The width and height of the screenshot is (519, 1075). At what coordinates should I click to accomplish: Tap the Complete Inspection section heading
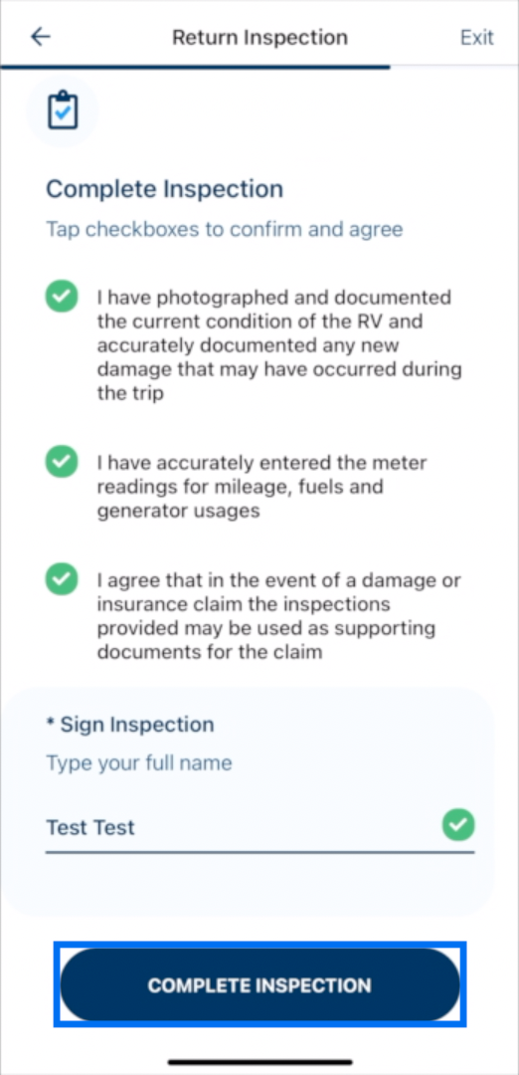164,189
